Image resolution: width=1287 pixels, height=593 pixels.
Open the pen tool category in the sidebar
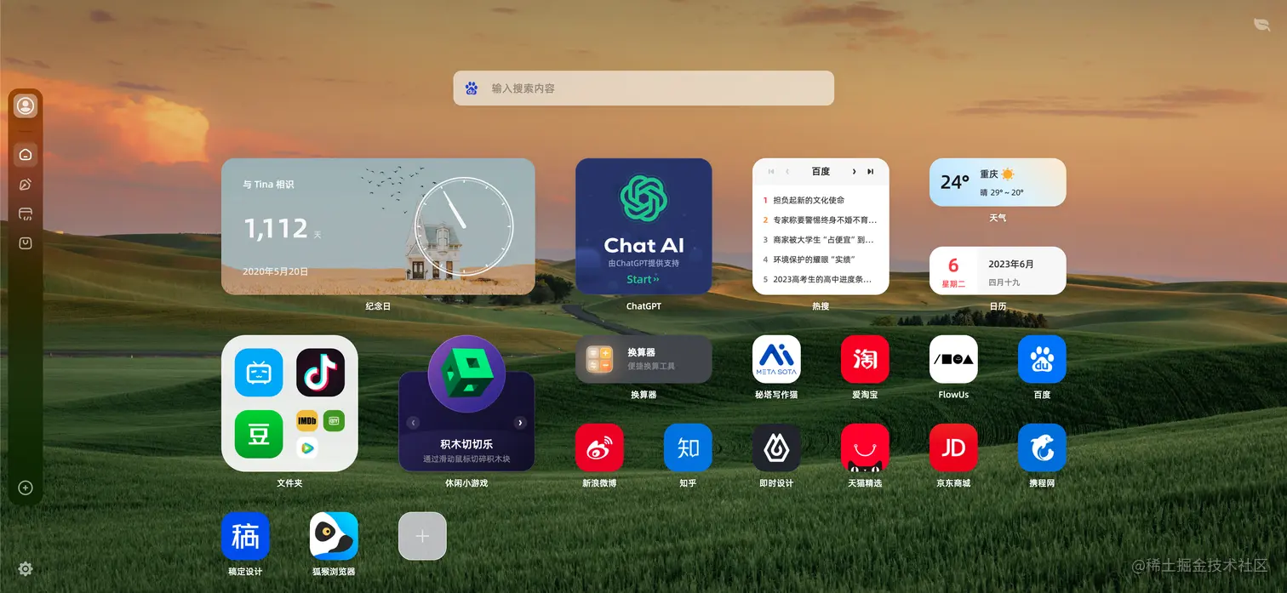click(x=26, y=184)
